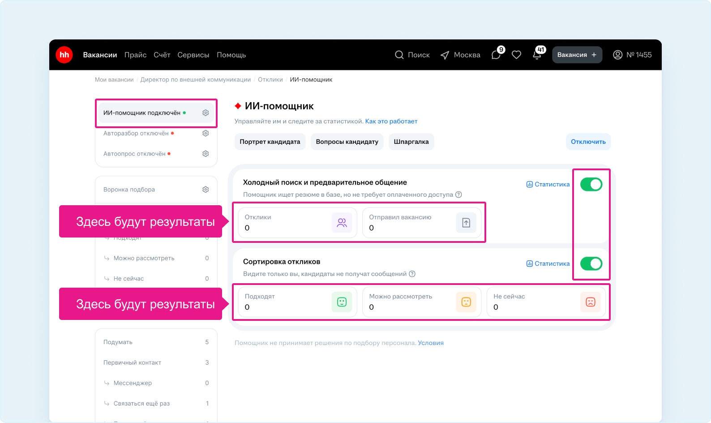Open notifications bell icon
This screenshot has height=423, width=711.
[537, 55]
